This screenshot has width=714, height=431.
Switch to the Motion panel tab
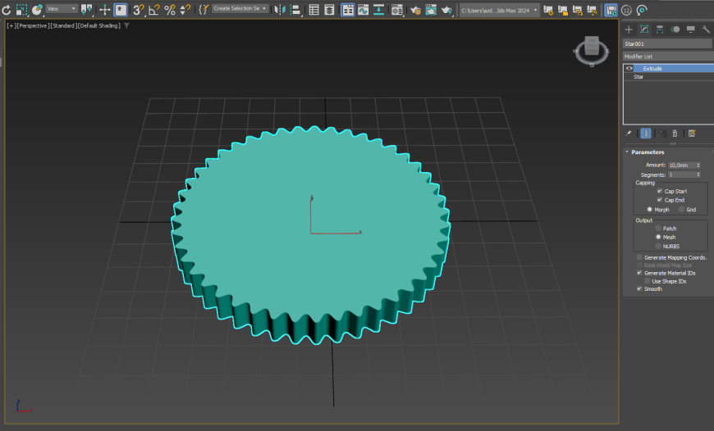click(675, 29)
